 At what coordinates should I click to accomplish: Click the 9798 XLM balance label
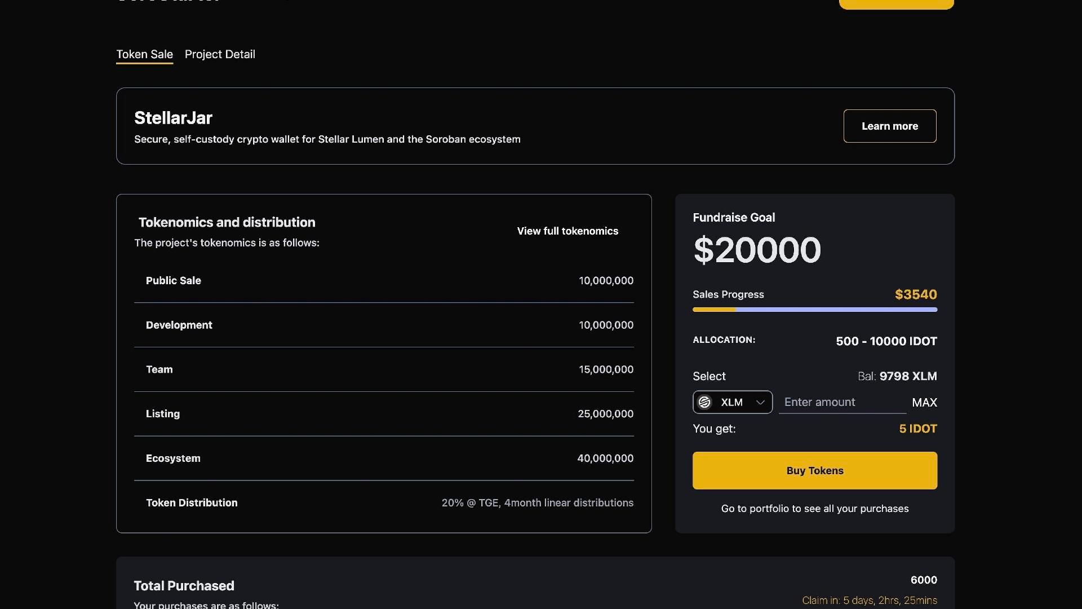pos(907,376)
